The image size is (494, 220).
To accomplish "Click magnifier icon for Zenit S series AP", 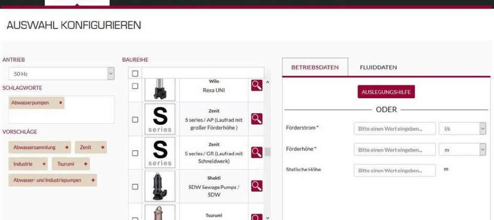I will (x=256, y=119).
